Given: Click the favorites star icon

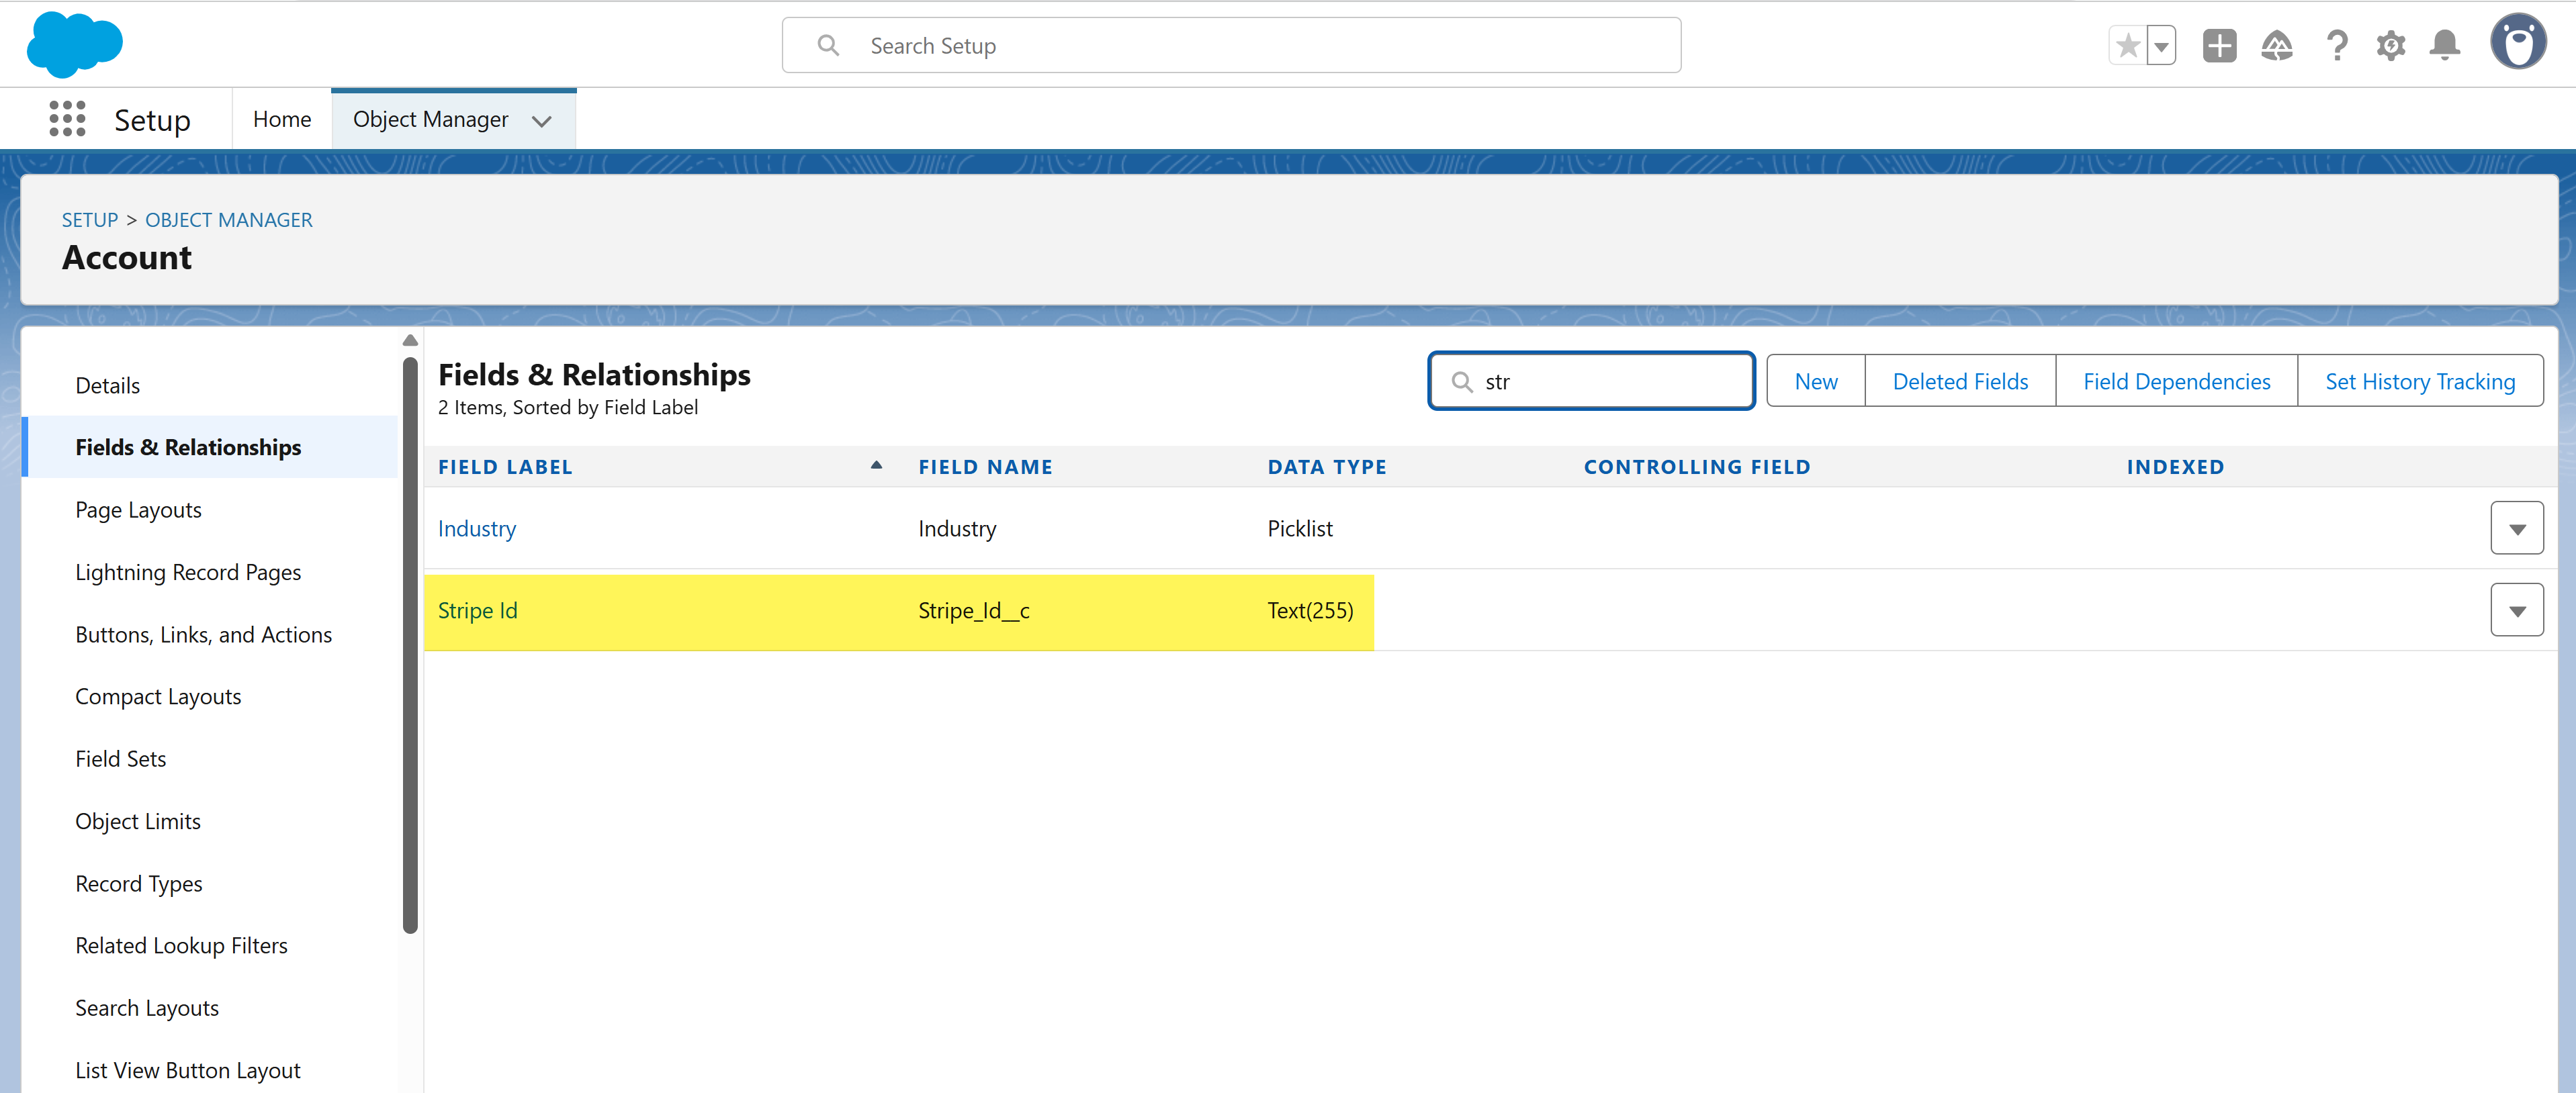Looking at the screenshot, I should pyautogui.click(x=2127, y=46).
